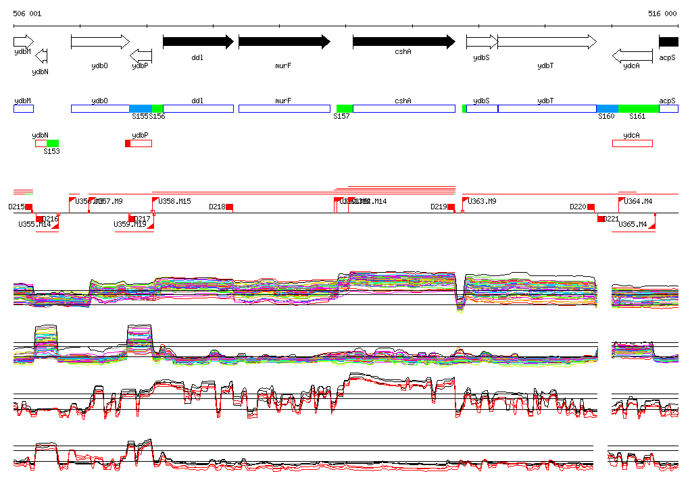
Task: Click the 'S157' segment label
Action: [x=341, y=116]
